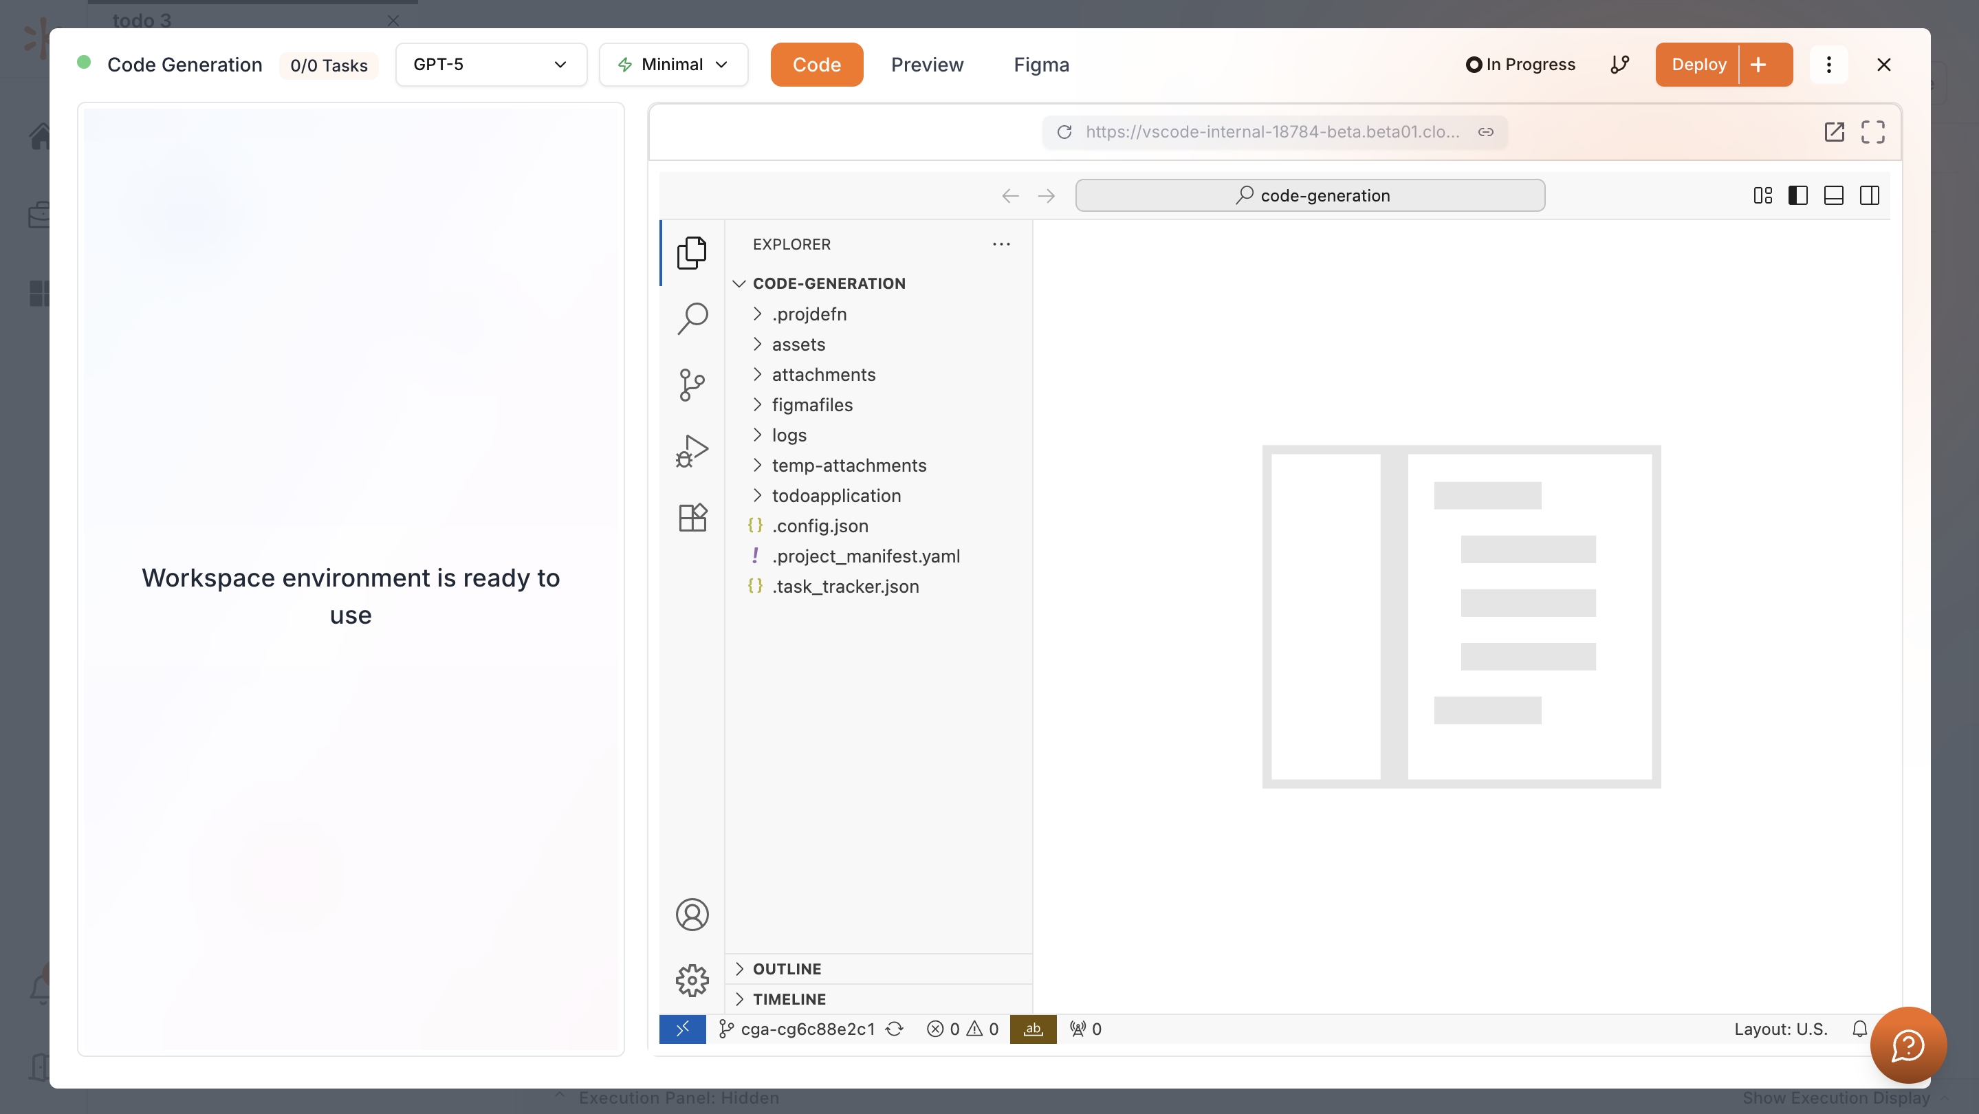Screen dimensions: 1979x1114
Task: Open workspace in new window
Action: tap(1834, 132)
